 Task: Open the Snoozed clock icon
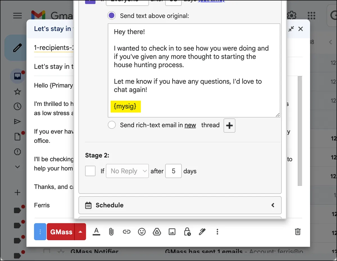click(17, 106)
